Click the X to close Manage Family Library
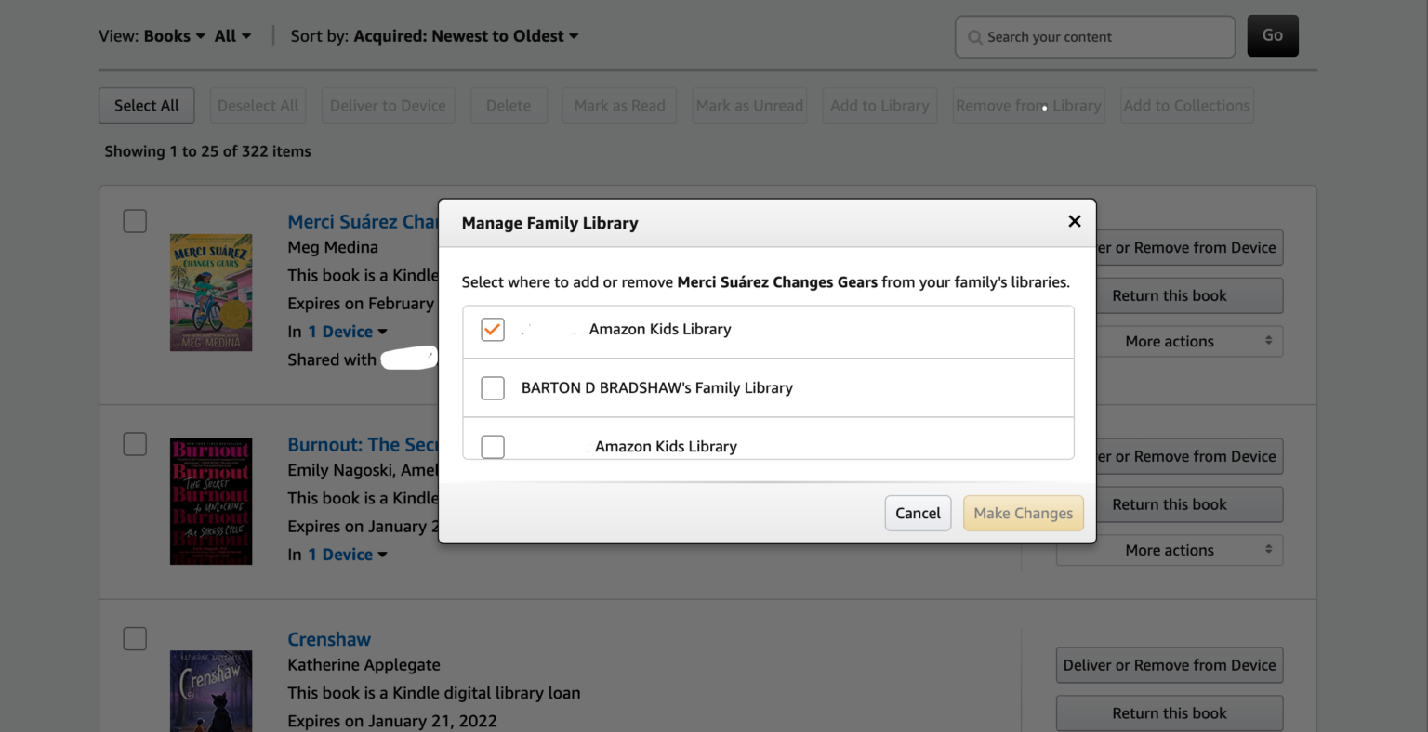 (1075, 221)
